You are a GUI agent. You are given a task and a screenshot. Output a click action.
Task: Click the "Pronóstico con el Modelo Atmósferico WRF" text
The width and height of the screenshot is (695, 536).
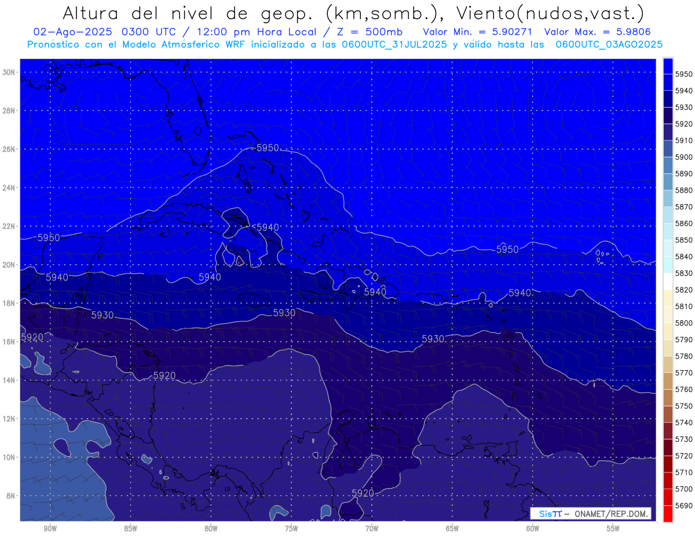click(x=137, y=45)
